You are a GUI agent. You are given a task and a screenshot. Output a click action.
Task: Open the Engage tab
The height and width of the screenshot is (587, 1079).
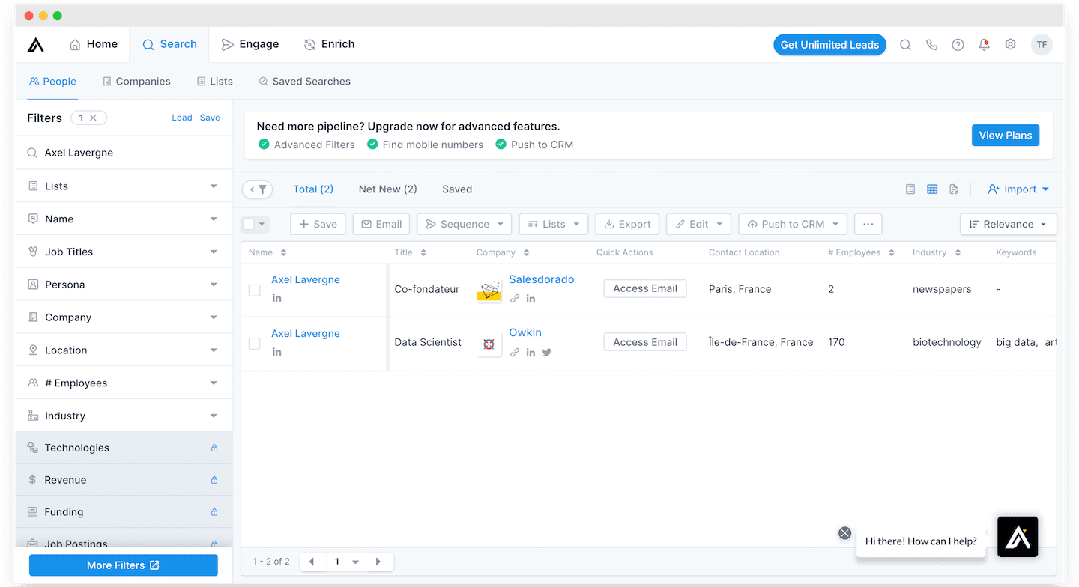point(250,44)
